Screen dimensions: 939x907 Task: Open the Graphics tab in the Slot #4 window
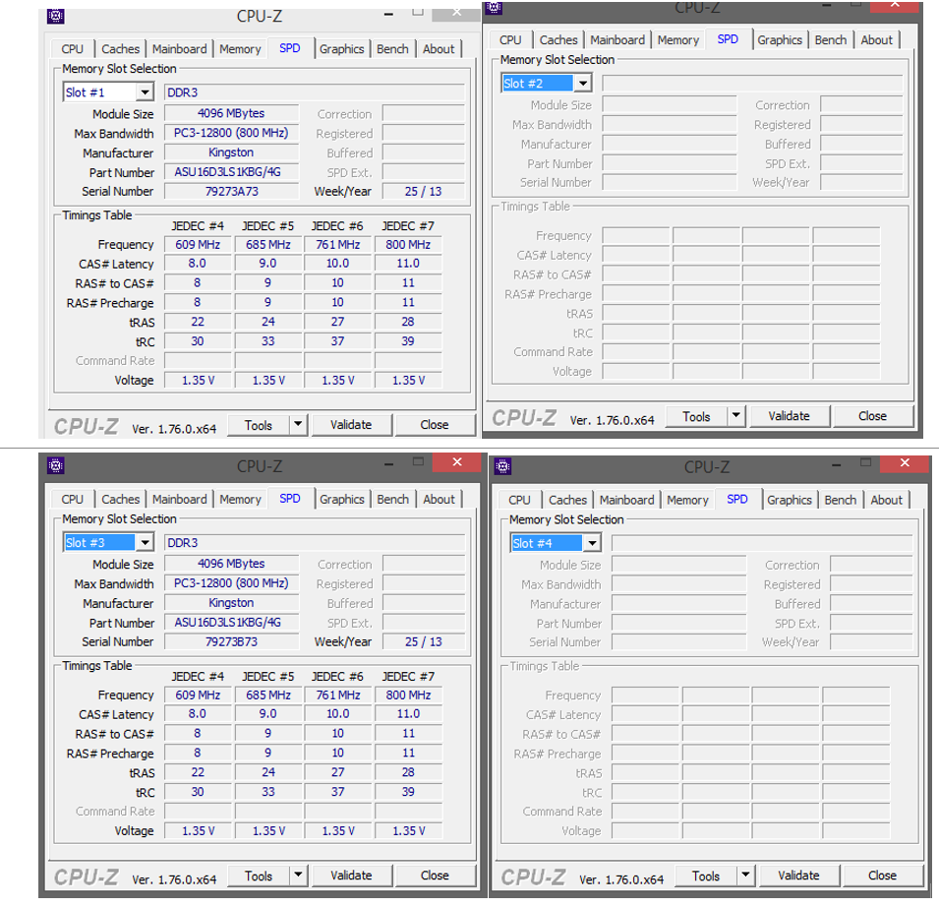tap(790, 500)
